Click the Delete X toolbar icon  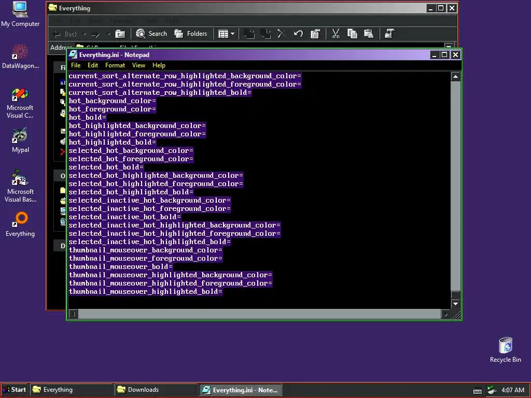[282, 34]
